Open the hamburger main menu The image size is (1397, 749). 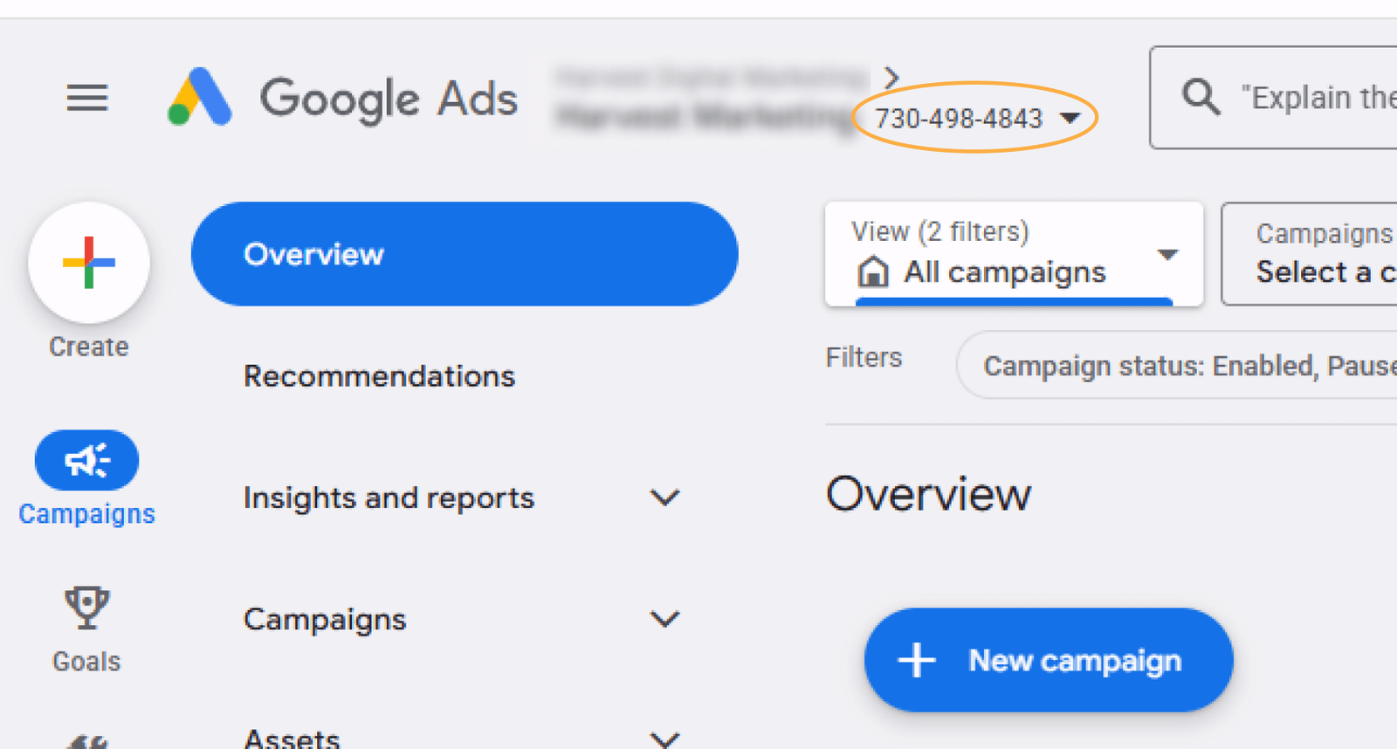(x=87, y=98)
